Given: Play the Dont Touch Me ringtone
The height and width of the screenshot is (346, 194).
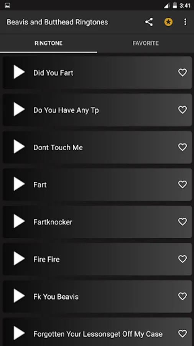Looking at the screenshot, I should coord(19,146).
